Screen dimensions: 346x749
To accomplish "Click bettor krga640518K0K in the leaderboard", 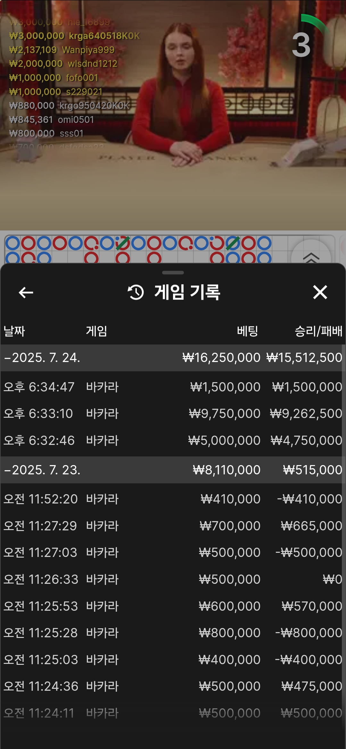I will (104, 36).
